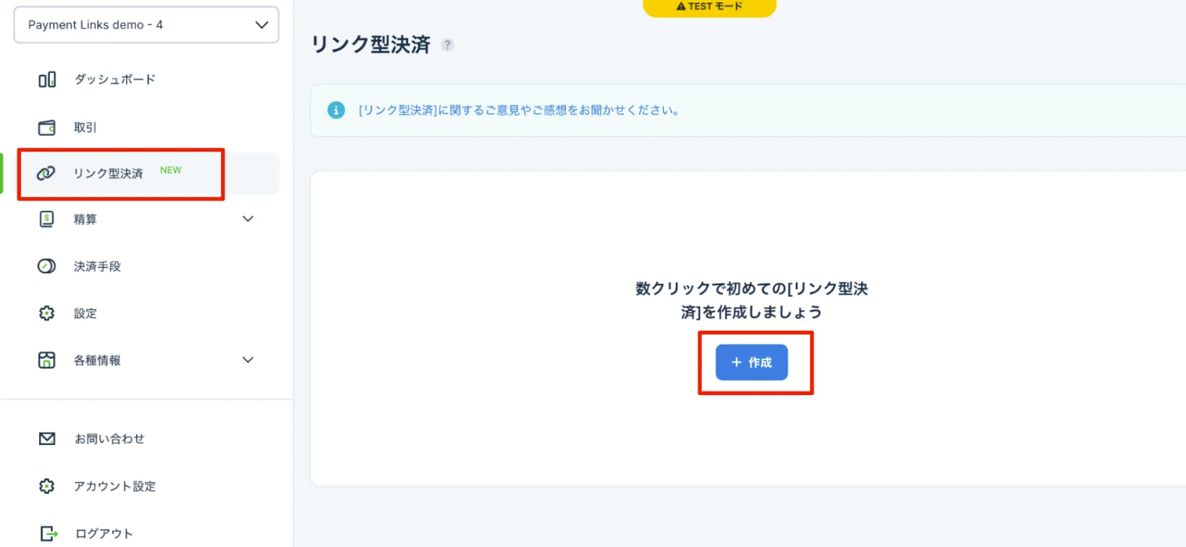The width and height of the screenshot is (1186, 547).
Task: Click the chain-link icon for リンク型決済
Action: tap(46, 173)
